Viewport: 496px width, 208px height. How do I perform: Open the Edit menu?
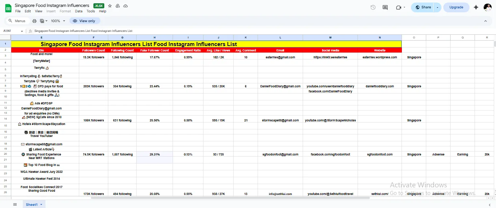28,11
